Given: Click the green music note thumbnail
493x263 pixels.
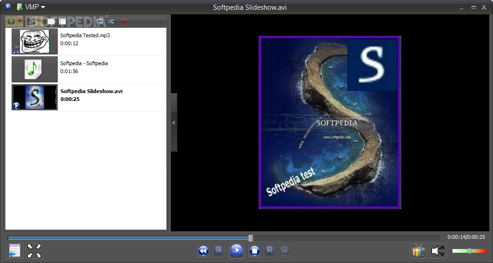Looking at the screenshot, I should (34, 69).
